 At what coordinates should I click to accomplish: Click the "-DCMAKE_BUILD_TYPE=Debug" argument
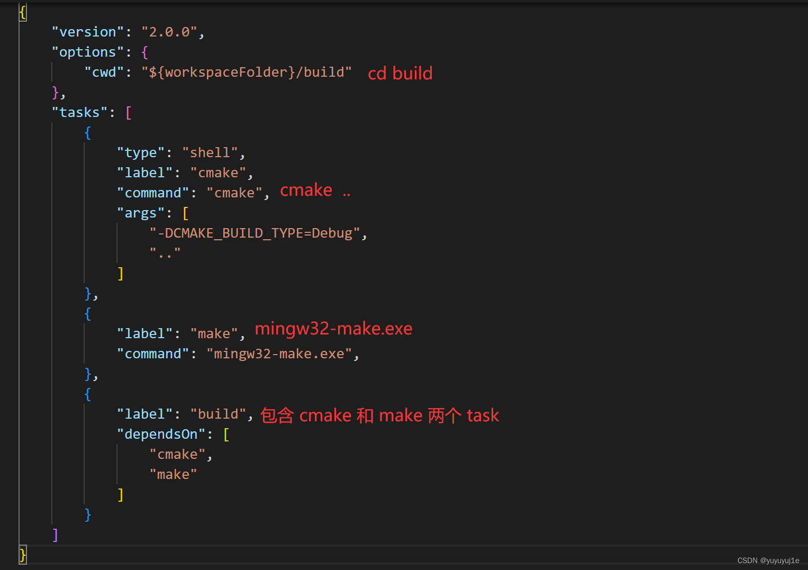255,233
